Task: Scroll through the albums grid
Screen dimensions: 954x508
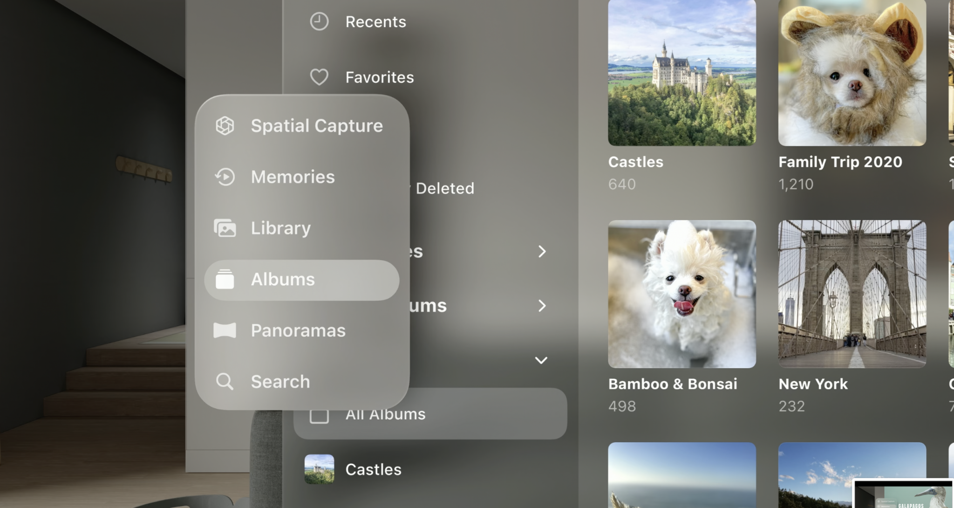Action: [757, 253]
